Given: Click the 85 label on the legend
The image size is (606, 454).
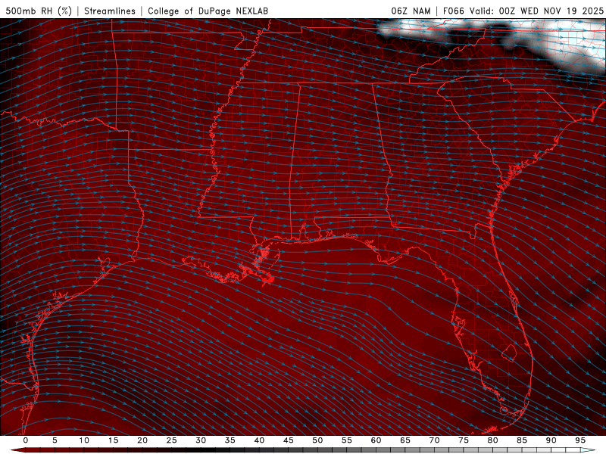Looking at the screenshot, I should point(522,440).
